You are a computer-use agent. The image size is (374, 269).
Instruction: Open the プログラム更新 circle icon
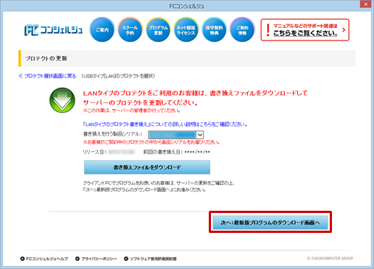pyautogui.click(x=158, y=29)
